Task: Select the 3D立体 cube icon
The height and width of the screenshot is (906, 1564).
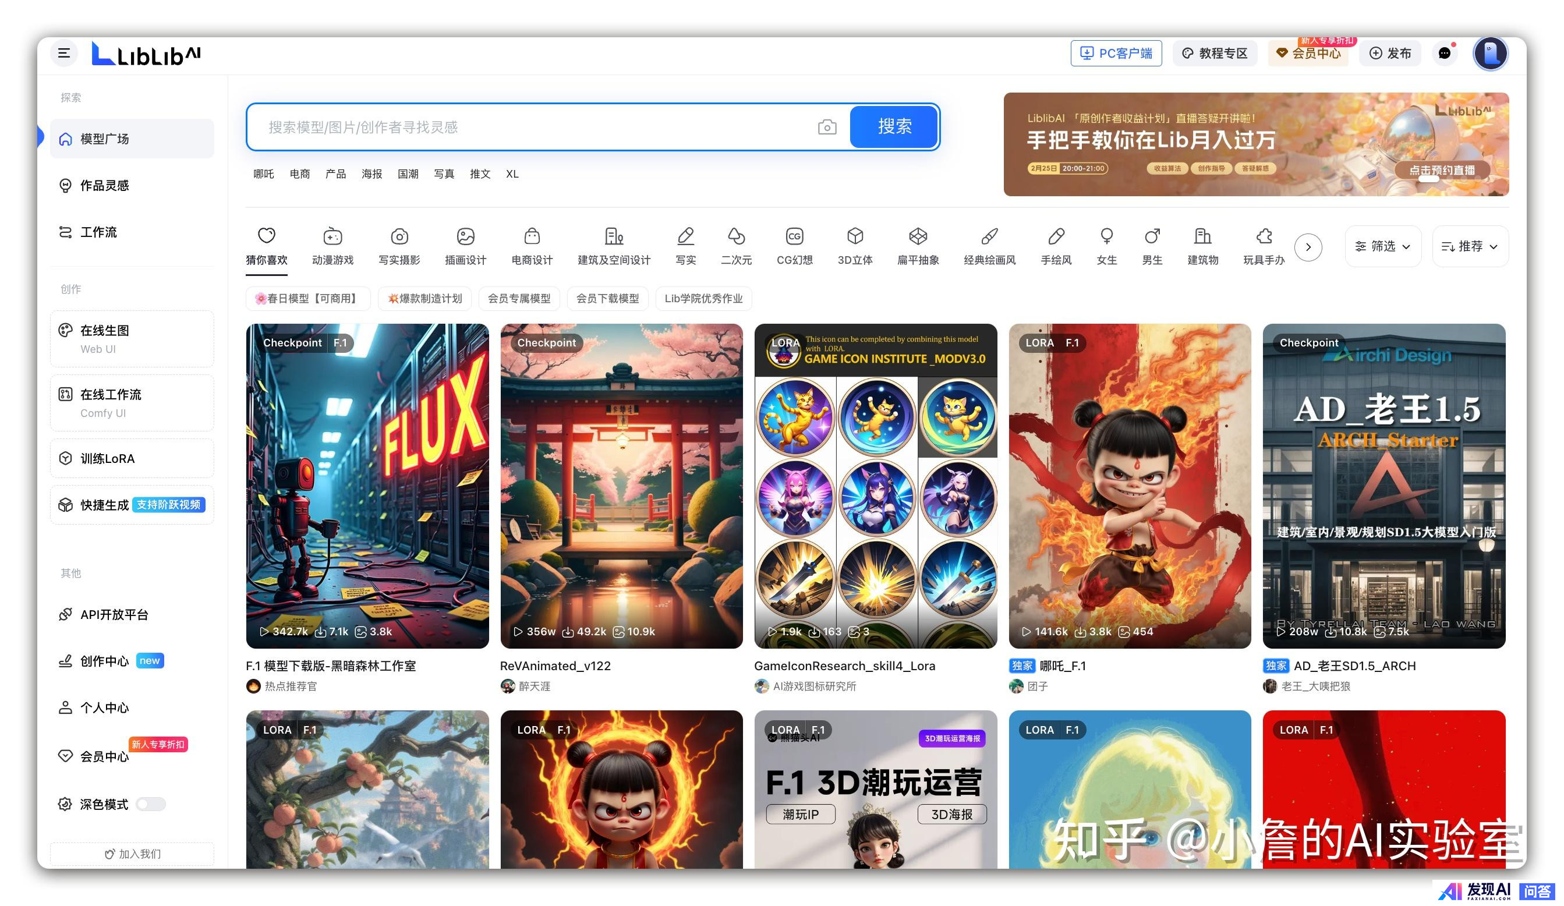Action: [855, 236]
